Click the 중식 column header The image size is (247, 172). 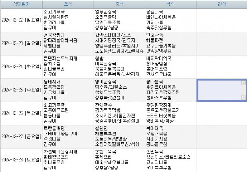(x=119, y=4)
